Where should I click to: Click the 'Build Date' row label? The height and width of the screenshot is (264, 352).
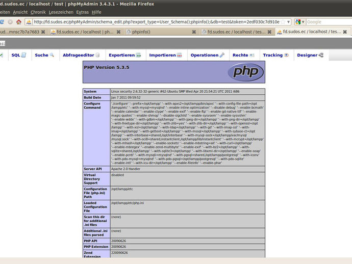92,97
